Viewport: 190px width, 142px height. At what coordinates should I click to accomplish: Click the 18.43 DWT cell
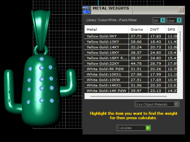pyautogui.click(x=157, y=42)
